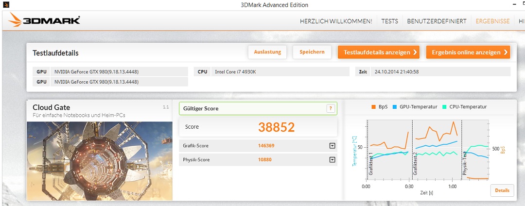Screen dimensions: 525x206
Task: Open chart Details button
Action: [502, 190]
